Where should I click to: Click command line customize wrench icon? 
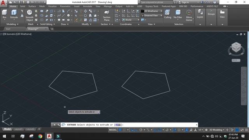[58, 125]
